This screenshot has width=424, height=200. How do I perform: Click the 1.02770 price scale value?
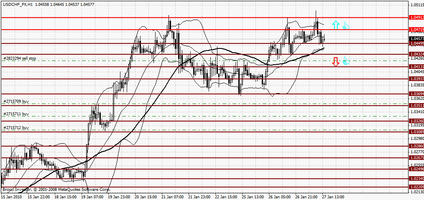coord(417,152)
